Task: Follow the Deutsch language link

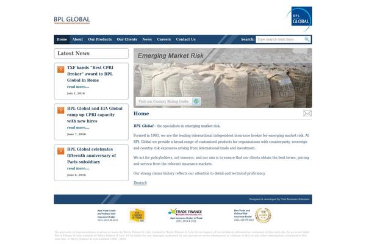Action: [140, 183]
